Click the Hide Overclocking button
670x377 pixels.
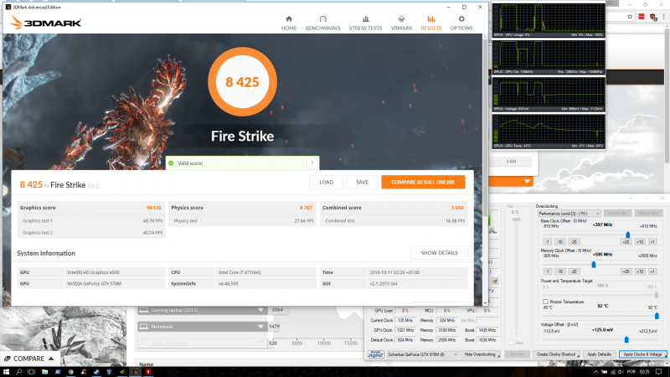click(x=480, y=354)
